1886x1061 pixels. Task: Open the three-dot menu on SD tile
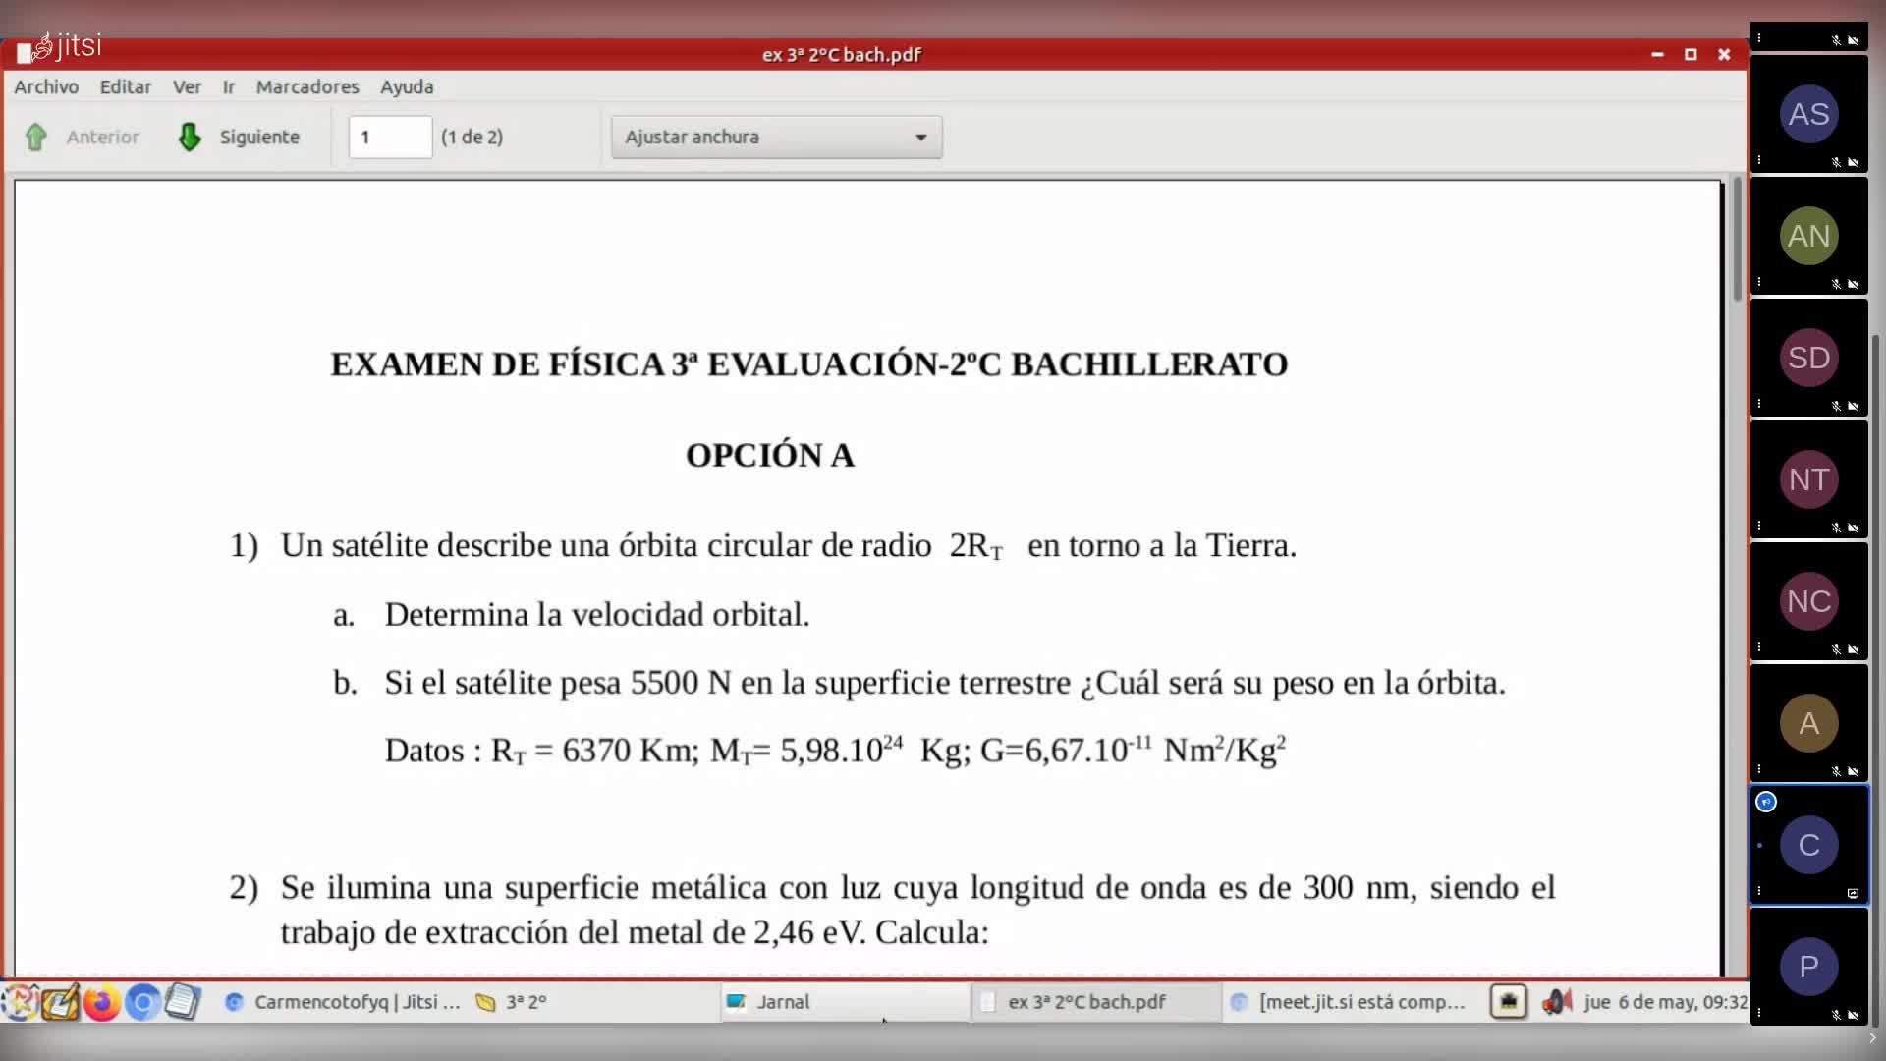[x=1759, y=404]
